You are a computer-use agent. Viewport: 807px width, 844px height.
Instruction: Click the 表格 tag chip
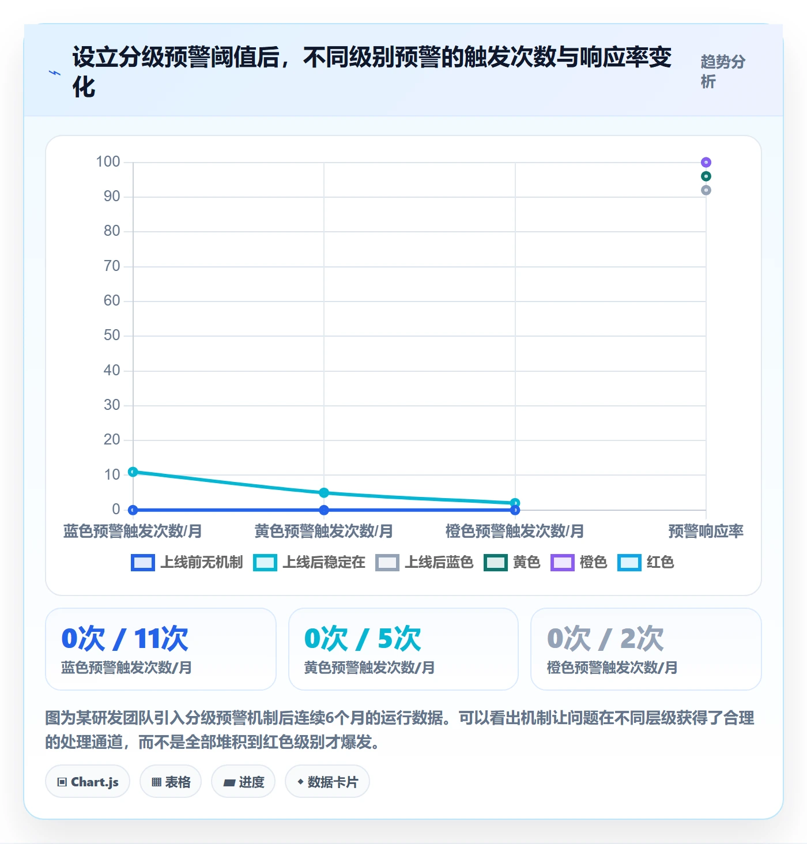pyautogui.click(x=171, y=782)
